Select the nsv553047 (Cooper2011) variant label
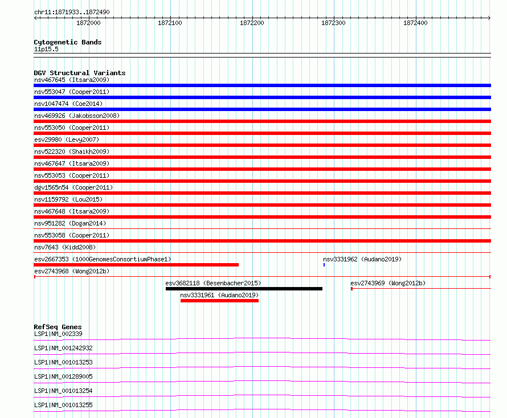Viewport: 507px width, 418px height. (72, 92)
